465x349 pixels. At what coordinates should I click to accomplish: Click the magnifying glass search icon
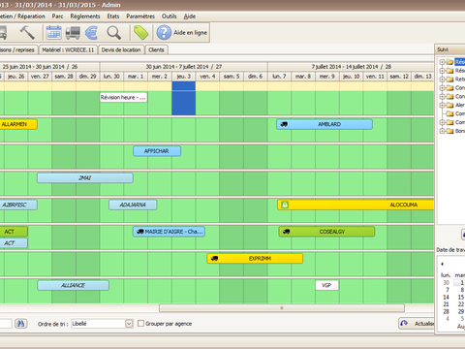[113, 33]
